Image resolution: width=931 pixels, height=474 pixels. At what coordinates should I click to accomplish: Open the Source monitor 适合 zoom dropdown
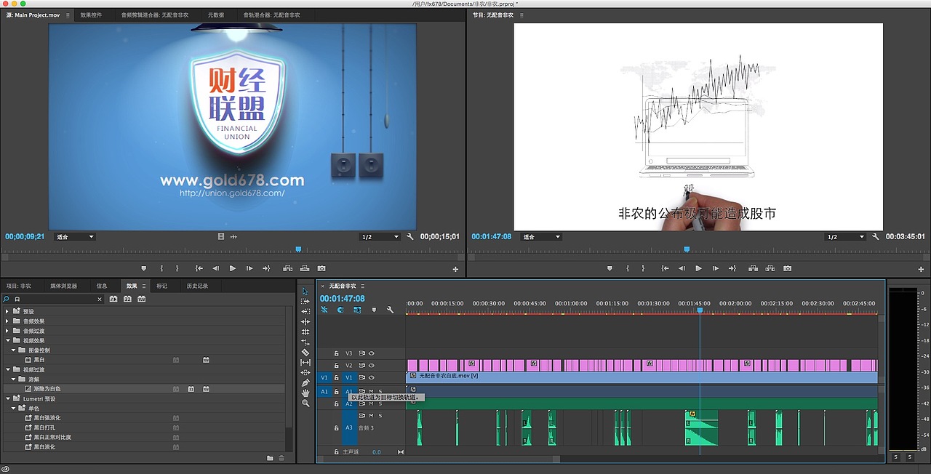pos(76,237)
